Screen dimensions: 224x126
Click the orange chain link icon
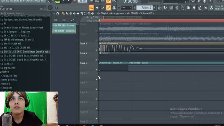108,8
